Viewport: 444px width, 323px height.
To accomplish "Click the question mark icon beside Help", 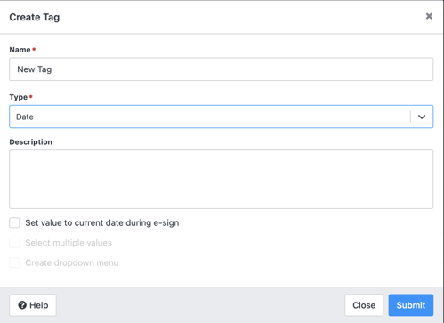I will 22,305.
